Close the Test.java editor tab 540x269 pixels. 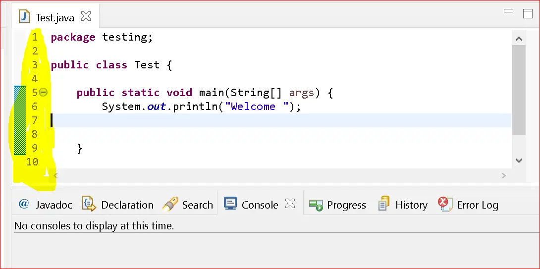(x=86, y=16)
